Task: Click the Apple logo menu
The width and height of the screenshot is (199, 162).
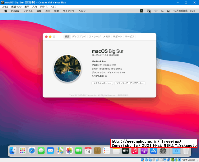Action: coord(6,11)
